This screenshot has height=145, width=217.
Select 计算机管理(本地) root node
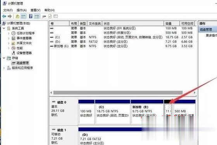click(19, 23)
